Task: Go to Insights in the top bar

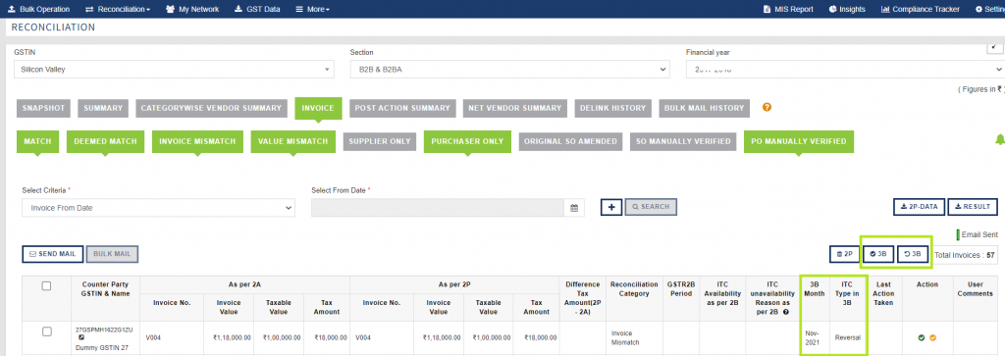Action: pos(847,9)
